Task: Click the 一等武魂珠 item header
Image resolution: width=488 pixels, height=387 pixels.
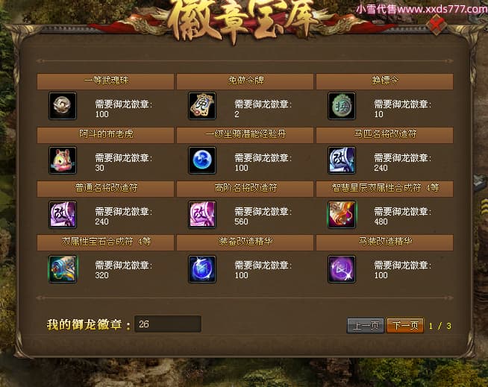Action: pyautogui.click(x=105, y=81)
